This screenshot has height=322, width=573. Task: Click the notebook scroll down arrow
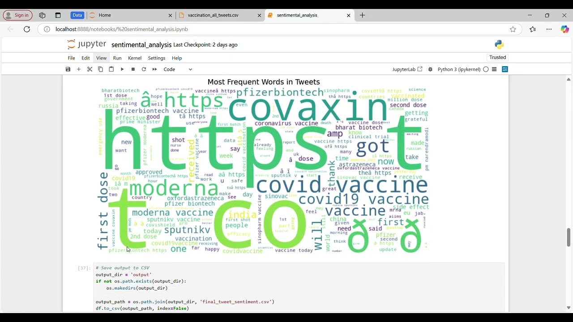pyautogui.click(x=569, y=308)
